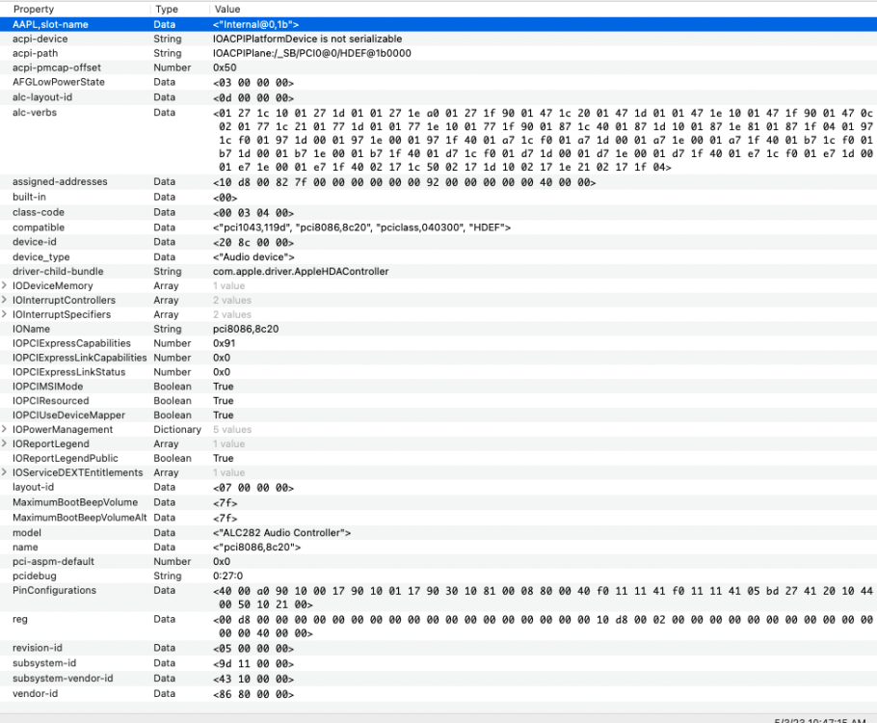877x723 pixels.
Task: Select the alc-verbs property row
Action: (x=438, y=140)
